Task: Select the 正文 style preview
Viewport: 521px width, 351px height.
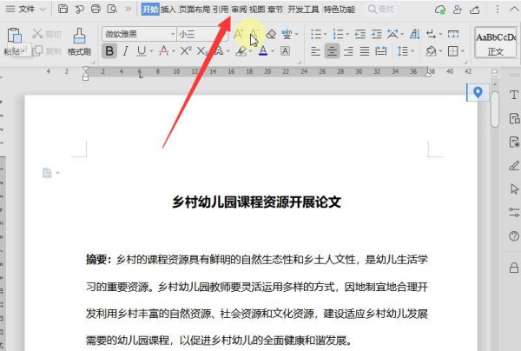Action: (496, 43)
